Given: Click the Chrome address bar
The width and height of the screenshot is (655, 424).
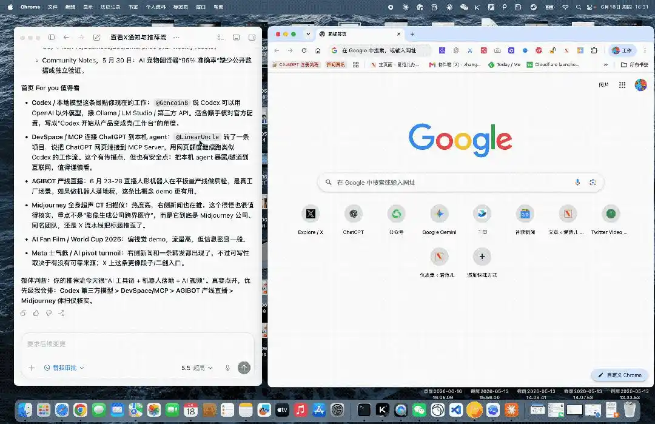Looking at the screenshot, I should click(379, 50).
